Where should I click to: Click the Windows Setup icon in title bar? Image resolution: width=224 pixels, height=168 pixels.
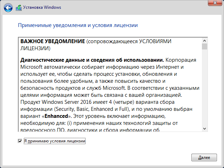pos(19,8)
